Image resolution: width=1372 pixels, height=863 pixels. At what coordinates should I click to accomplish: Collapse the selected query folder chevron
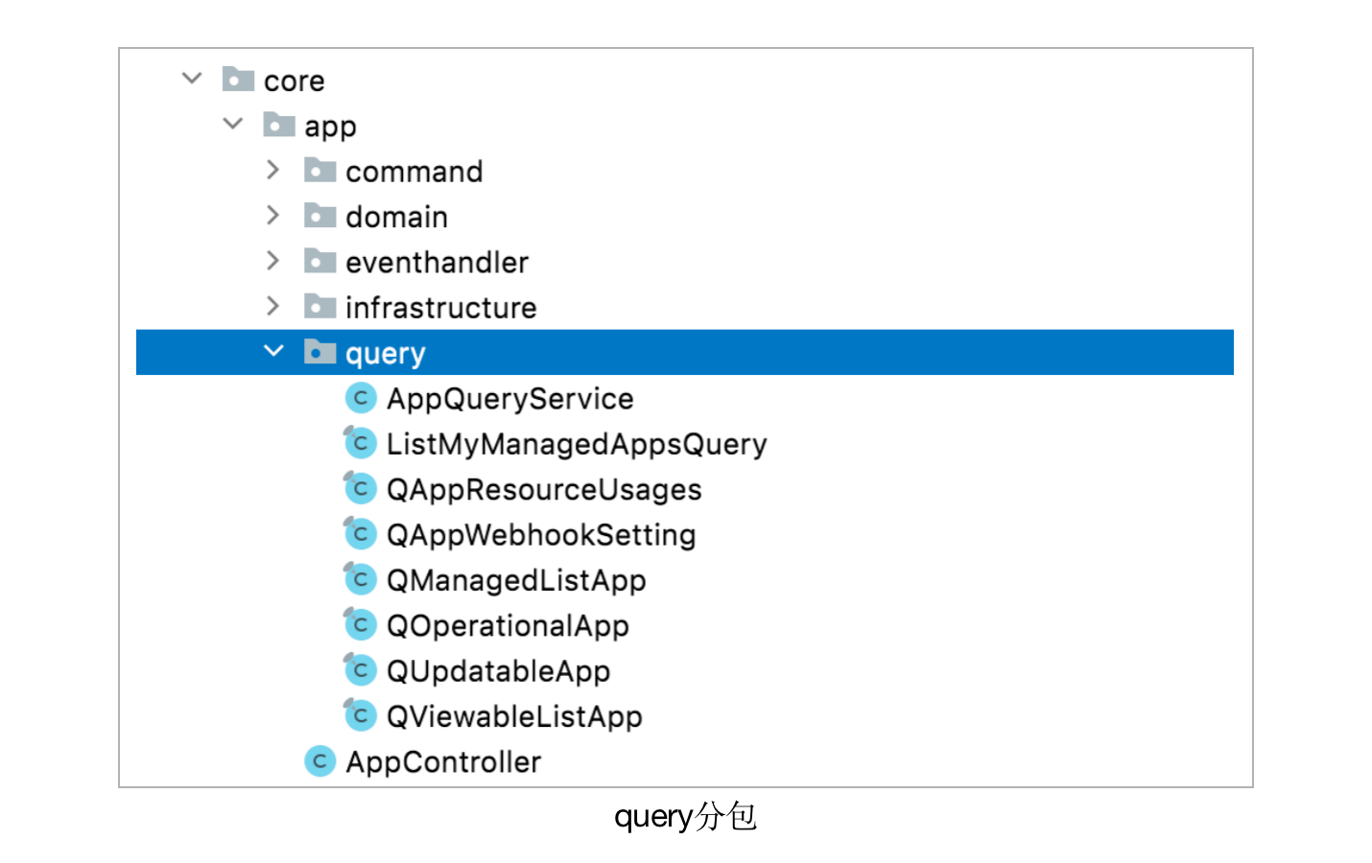273,352
